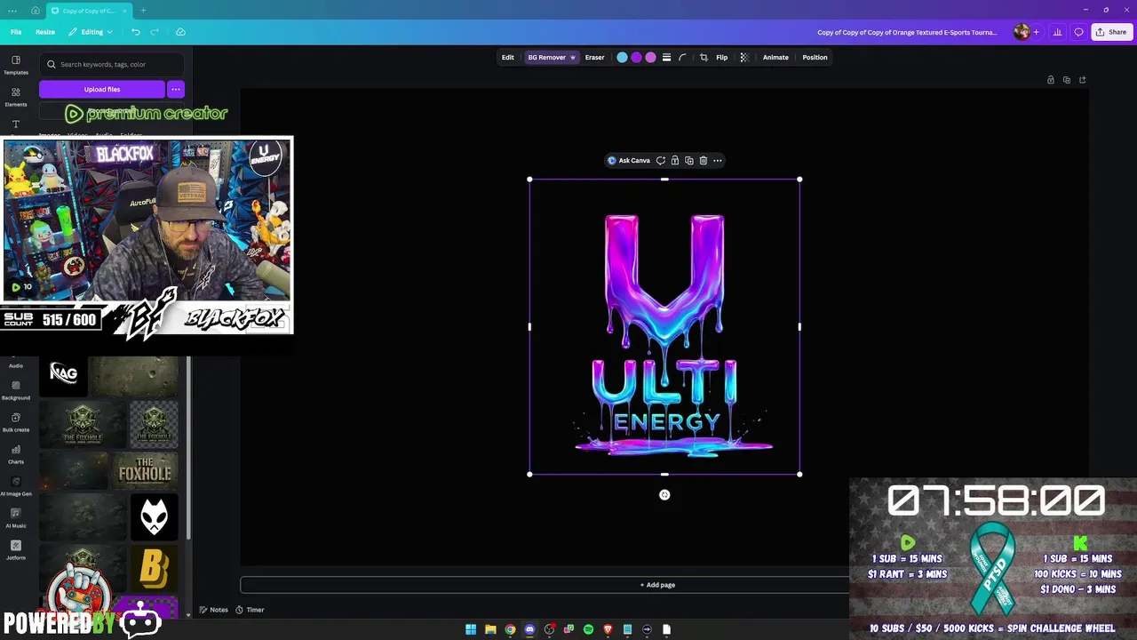Open Spotify from taskbar

[x=588, y=629]
